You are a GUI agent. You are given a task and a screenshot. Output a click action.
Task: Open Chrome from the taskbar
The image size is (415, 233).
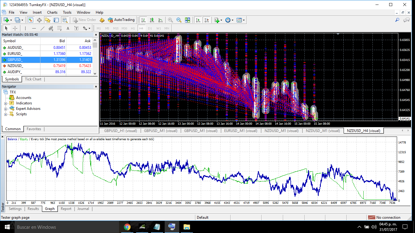[x=127, y=227]
